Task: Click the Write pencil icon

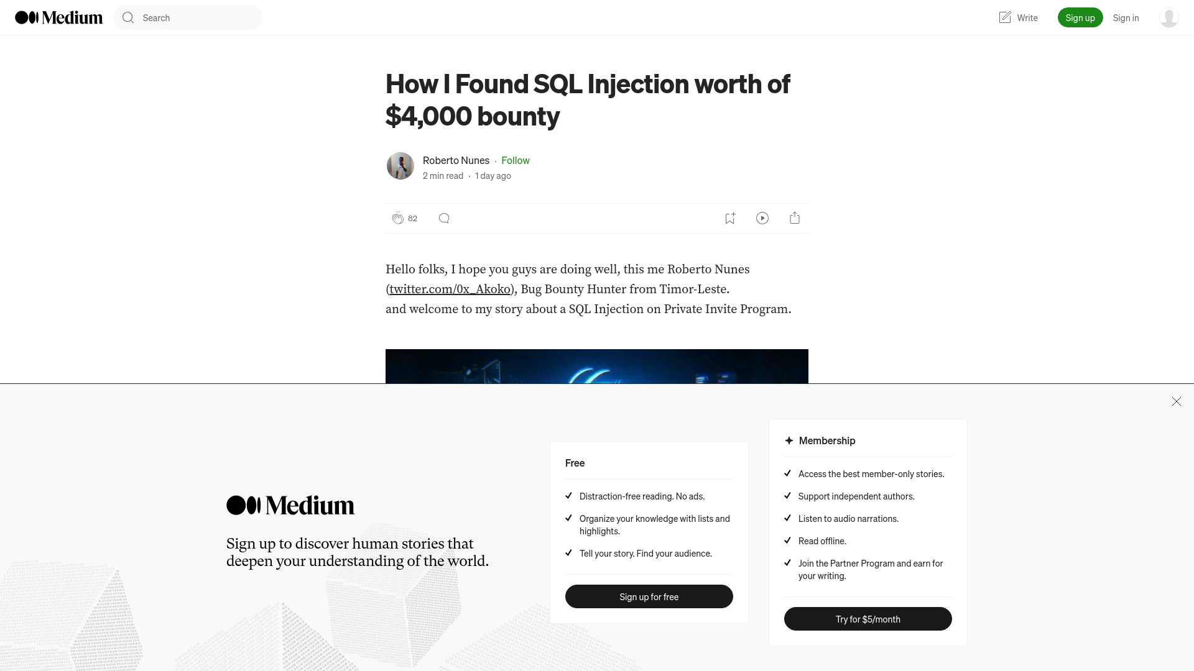Action: coord(1004,17)
